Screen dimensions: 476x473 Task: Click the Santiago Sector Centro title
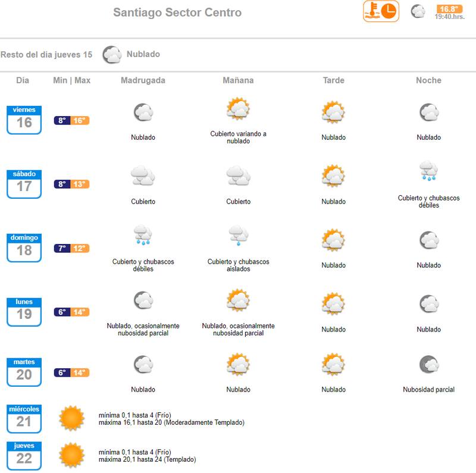[177, 12]
